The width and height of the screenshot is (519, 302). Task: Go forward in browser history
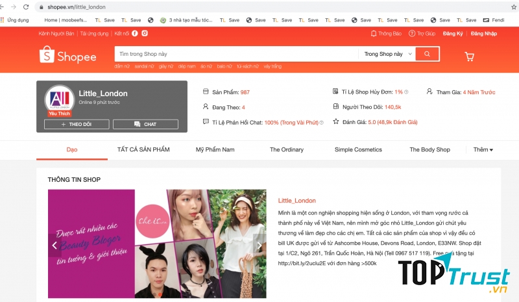tap(14, 7)
